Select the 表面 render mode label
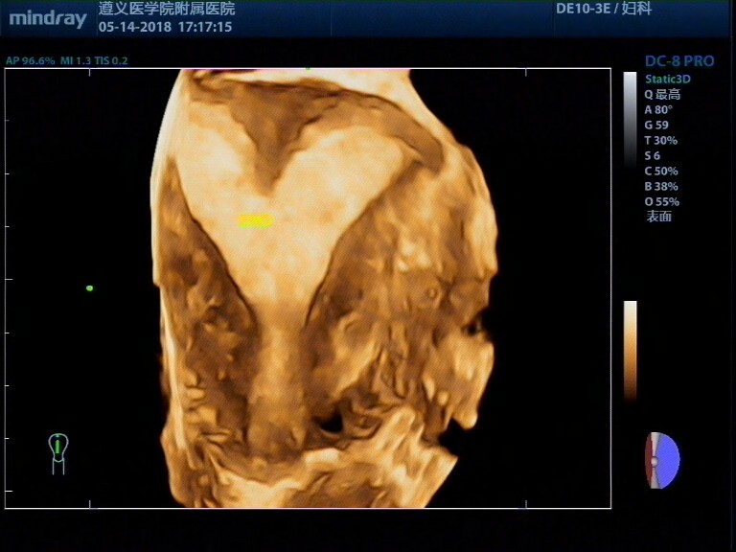Image resolution: width=736 pixels, height=552 pixels. click(658, 217)
